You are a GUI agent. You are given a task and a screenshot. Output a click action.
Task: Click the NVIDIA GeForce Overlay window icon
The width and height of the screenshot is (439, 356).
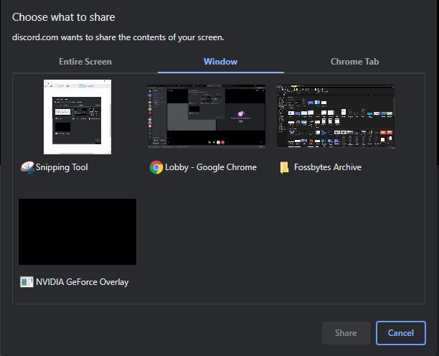[x=27, y=282]
